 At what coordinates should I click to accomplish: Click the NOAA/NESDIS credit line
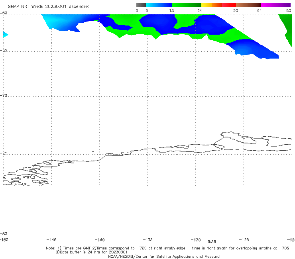pos(165,256)
